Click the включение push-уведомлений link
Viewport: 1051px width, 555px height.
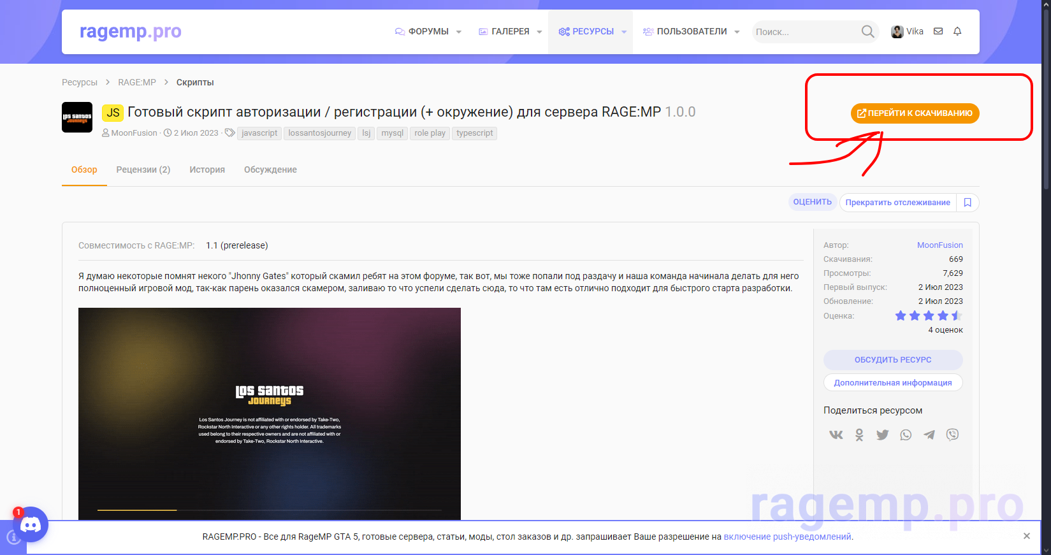tap(787, 537)
